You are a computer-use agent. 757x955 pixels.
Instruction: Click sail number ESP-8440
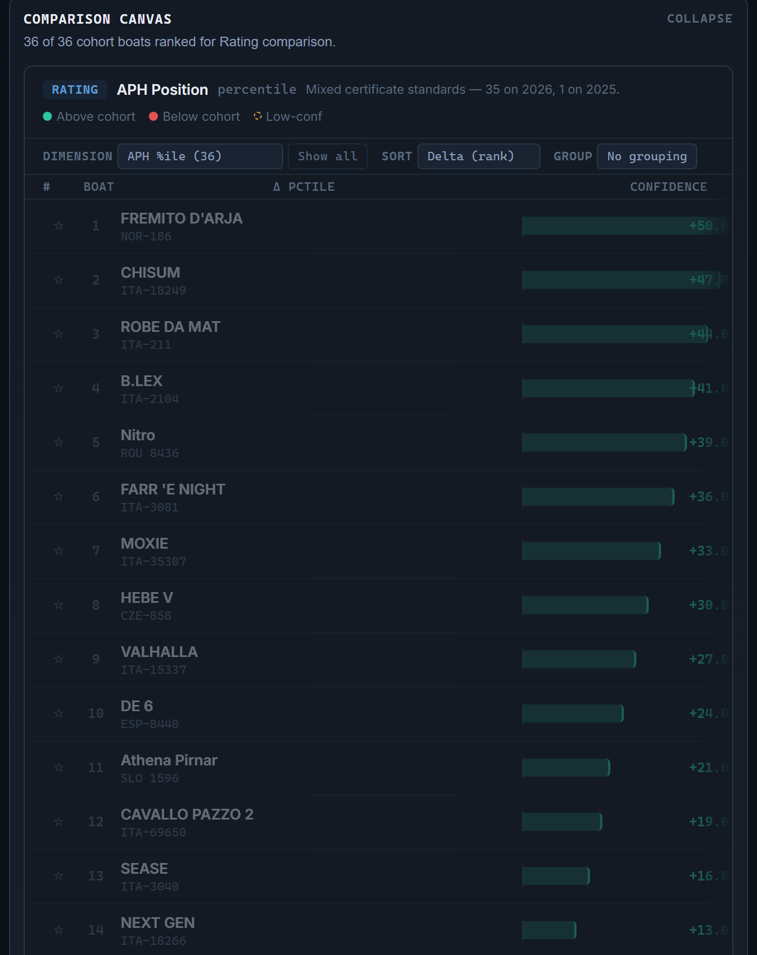149,724
